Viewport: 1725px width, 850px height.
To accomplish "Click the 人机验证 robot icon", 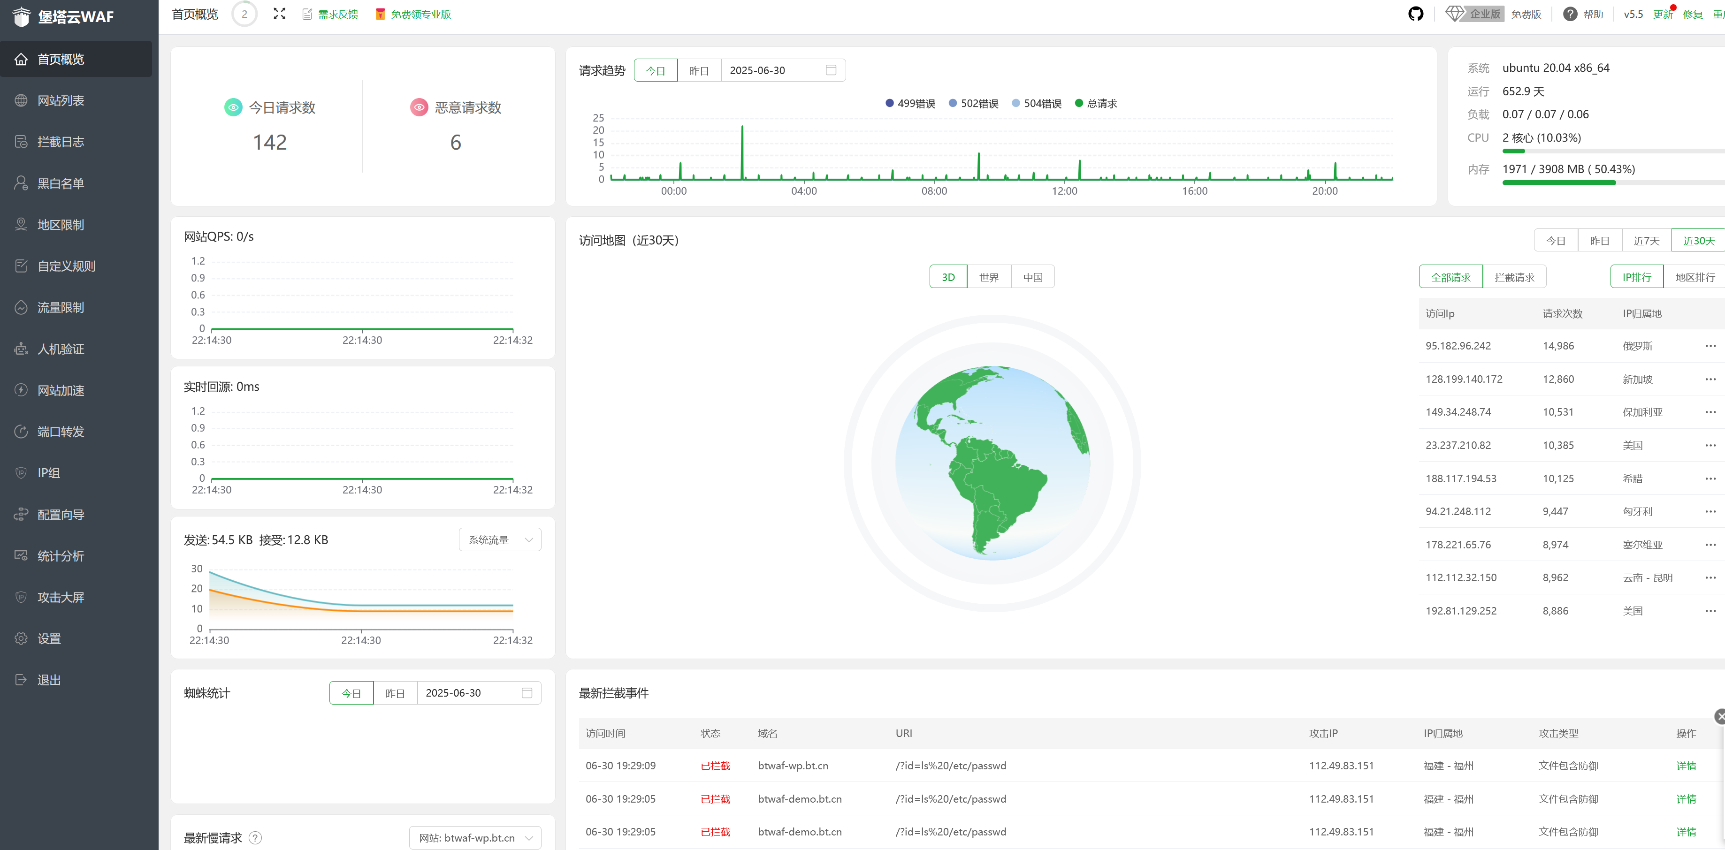I will click(x=22, y=349).
